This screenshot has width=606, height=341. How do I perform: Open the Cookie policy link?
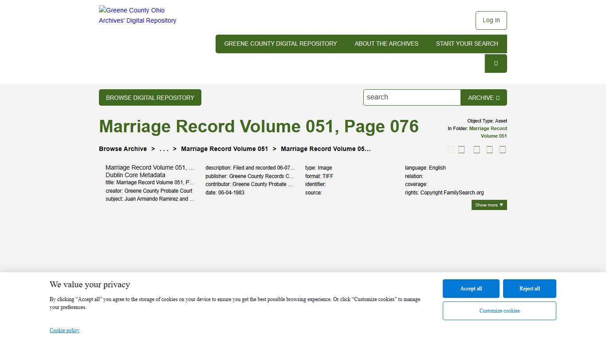point(64,330)
